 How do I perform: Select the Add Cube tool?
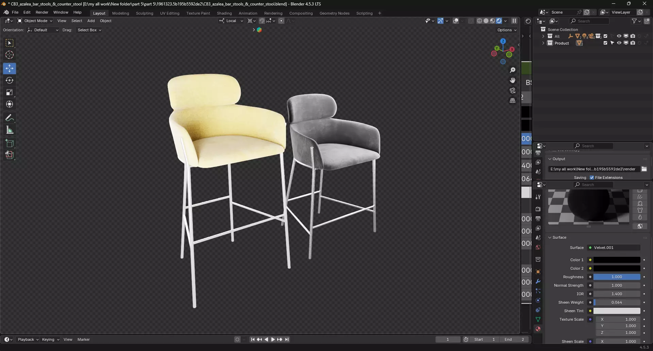10,143
